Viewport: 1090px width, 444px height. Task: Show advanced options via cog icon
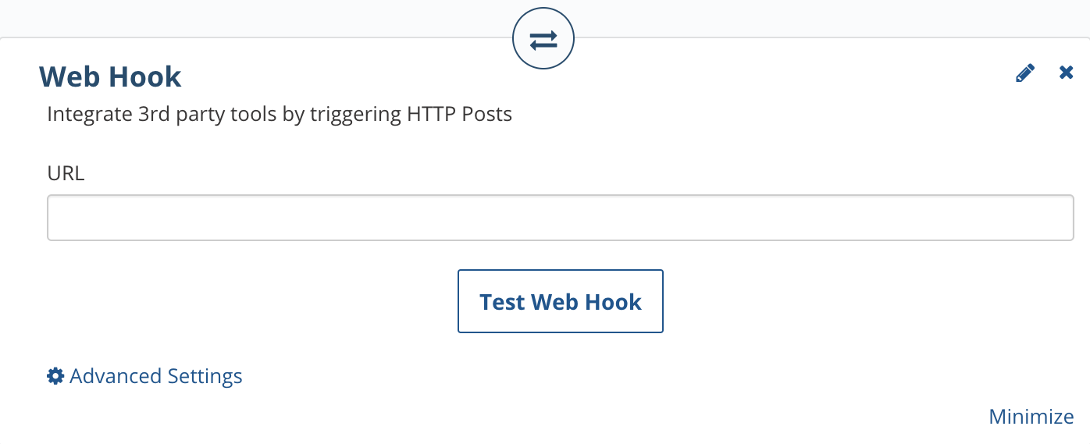(x=55, y=376)
